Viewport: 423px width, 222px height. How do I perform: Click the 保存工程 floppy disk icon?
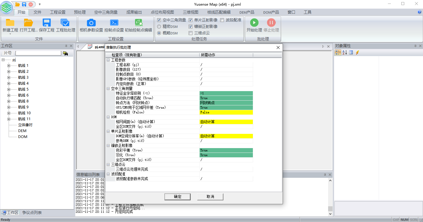pyautogui.click(x=47, y=23)
